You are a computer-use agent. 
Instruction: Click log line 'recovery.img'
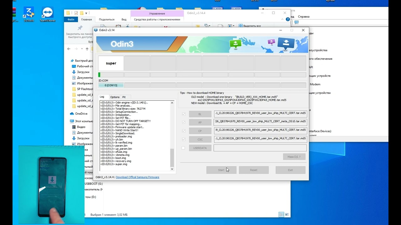click(x=116, y=161)
